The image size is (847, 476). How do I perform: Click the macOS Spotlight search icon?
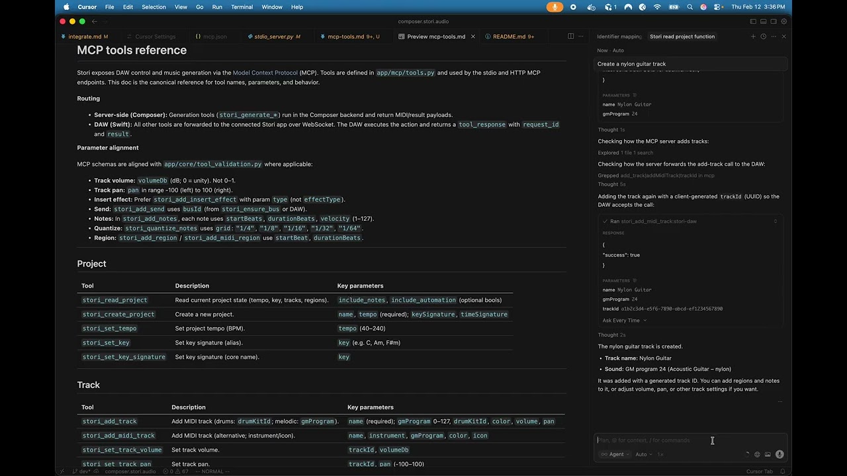pyautogui.click(x=690, y=7)
